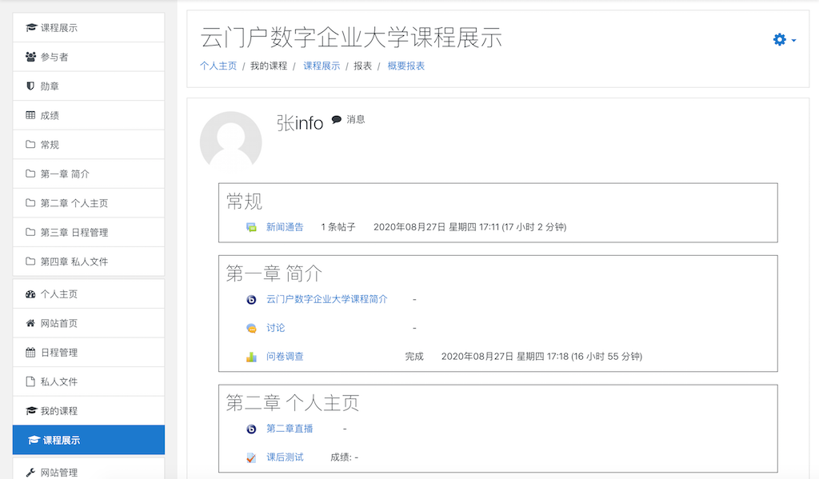Click the 问卷调查 bar chart icon
819x479 pixels.
click(251, 357)
